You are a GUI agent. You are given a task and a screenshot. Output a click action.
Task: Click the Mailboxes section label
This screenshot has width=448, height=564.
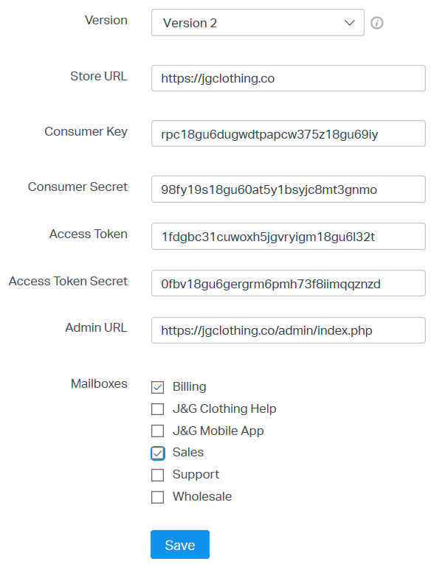click(x=99, y=383)
